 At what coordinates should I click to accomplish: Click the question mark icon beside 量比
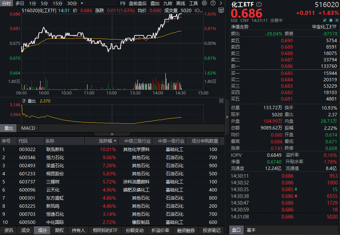tap(23, 100)
